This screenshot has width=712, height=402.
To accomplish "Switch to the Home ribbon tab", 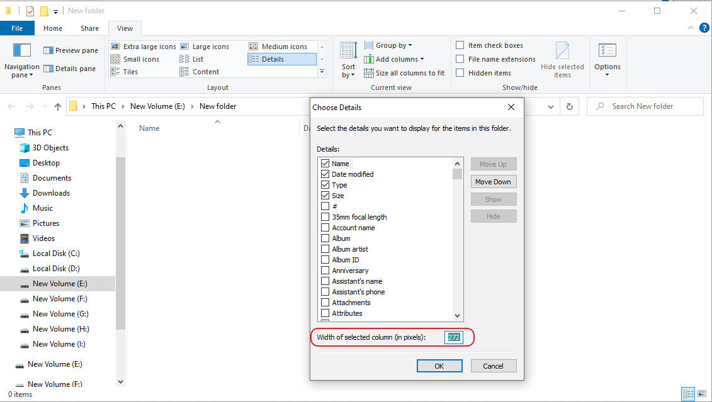I will pyautogui.click(x=53, y=28).
